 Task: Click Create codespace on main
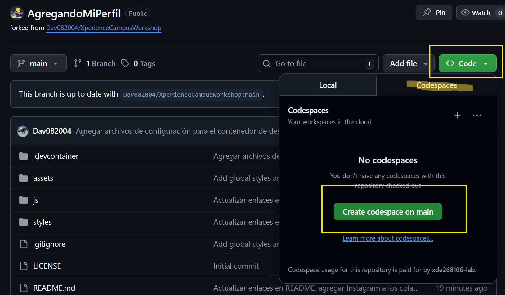387,211
